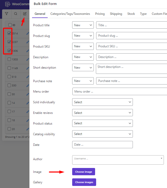Click the WooCommerce logo icon
Screen dimensions: 167x188
tap(8, 4)
